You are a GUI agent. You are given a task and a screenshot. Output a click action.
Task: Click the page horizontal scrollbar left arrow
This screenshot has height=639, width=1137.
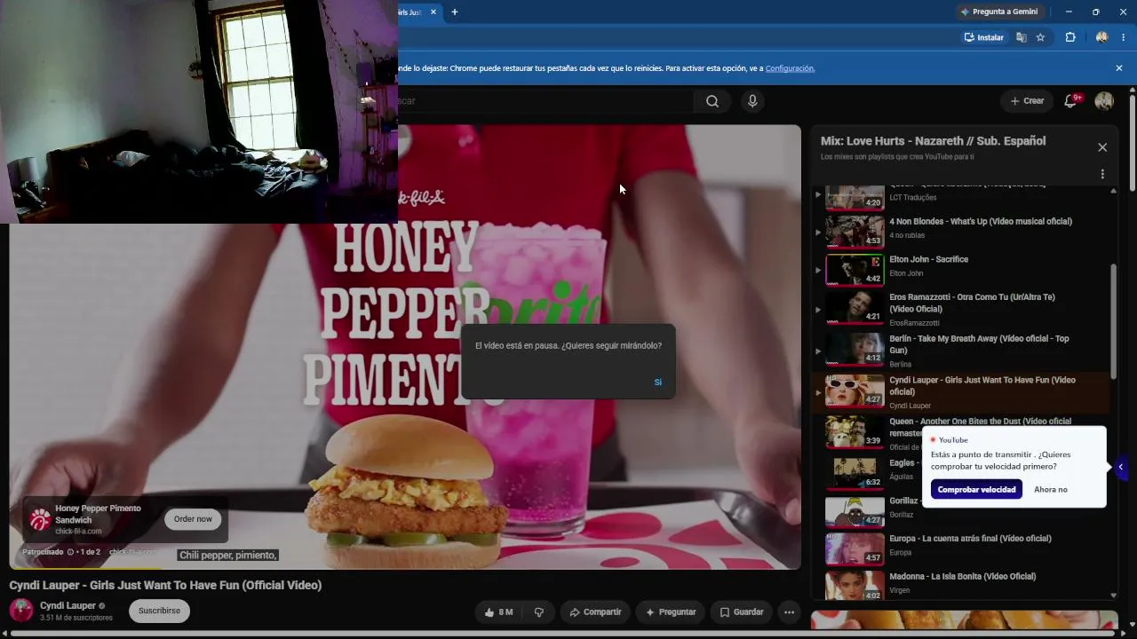[x=4, y=634]
